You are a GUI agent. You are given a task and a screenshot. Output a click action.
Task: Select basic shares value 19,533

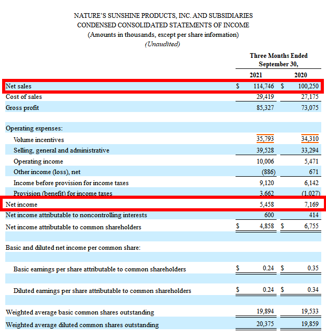[310, 311]
